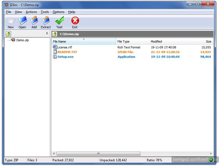
Task: Click the IZEdit File. type cell
Action: [x=126, y=52]
